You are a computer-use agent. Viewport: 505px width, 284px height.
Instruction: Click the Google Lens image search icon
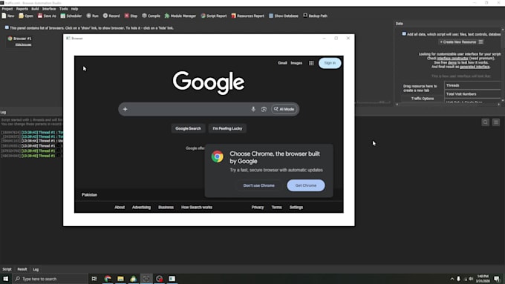pyautogui.click(x=264, y=109)
